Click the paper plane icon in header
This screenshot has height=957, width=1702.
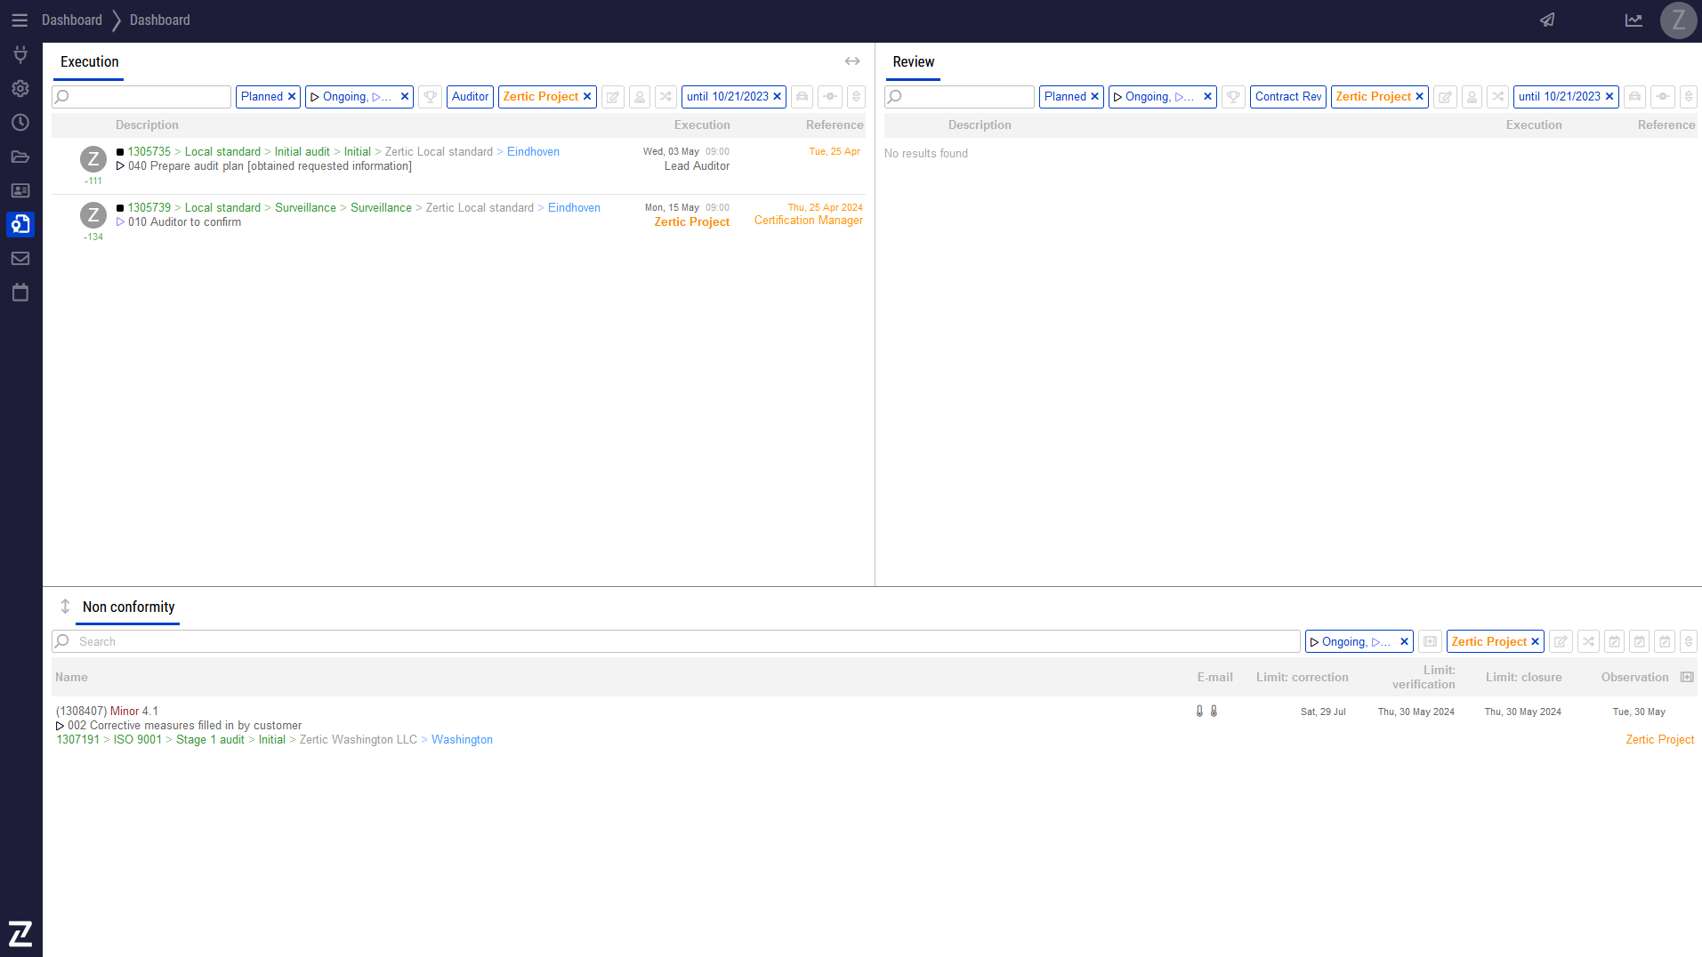tap(1547, 20)
